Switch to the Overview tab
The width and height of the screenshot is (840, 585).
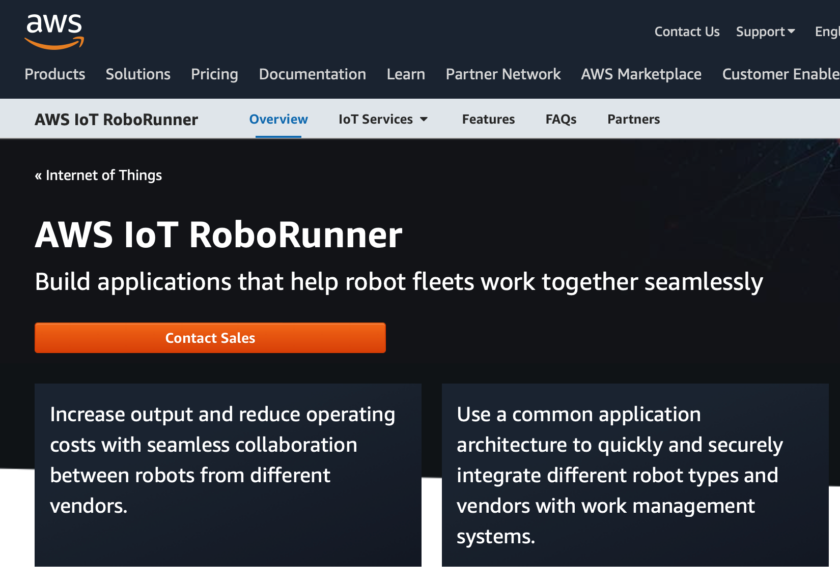point(278,119)
